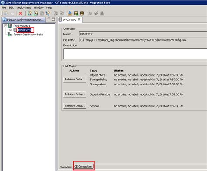Click the Type column header

pos(93,70)
